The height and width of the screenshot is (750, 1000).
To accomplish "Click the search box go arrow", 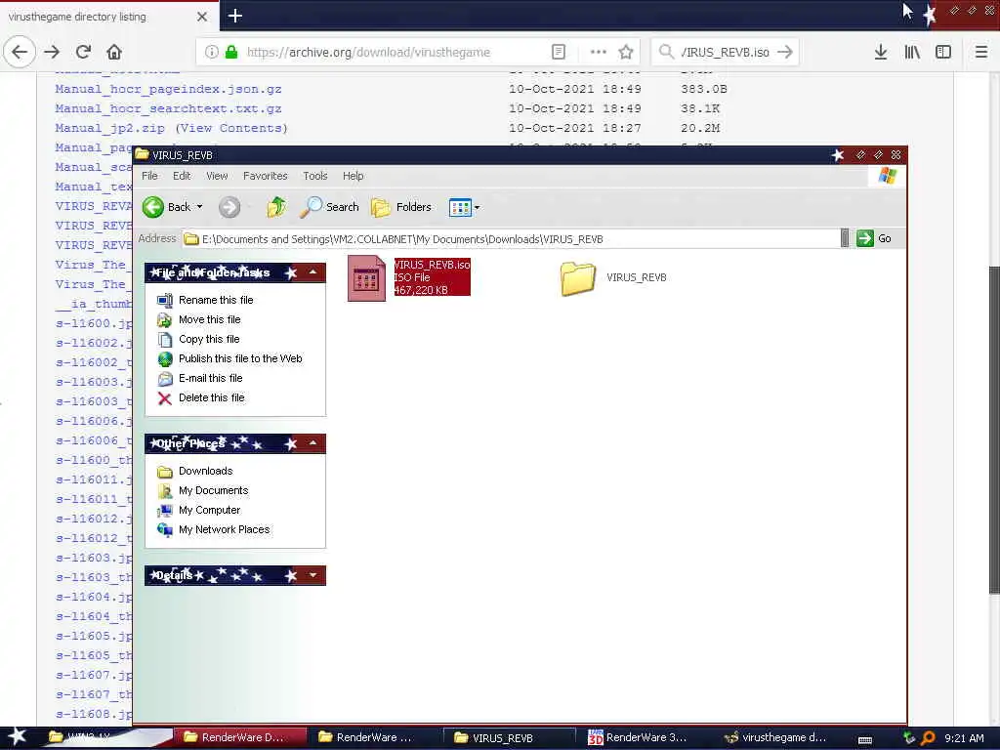I will tap(785, 53).
